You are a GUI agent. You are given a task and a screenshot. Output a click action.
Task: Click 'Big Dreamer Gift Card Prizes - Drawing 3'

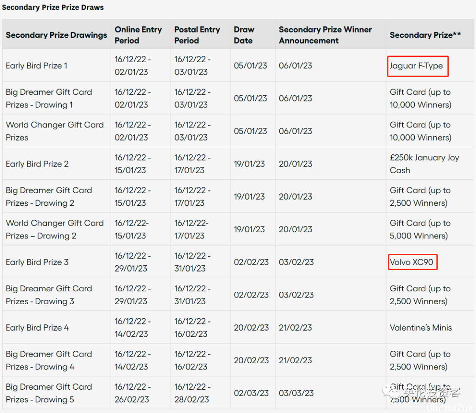[49, 295]
